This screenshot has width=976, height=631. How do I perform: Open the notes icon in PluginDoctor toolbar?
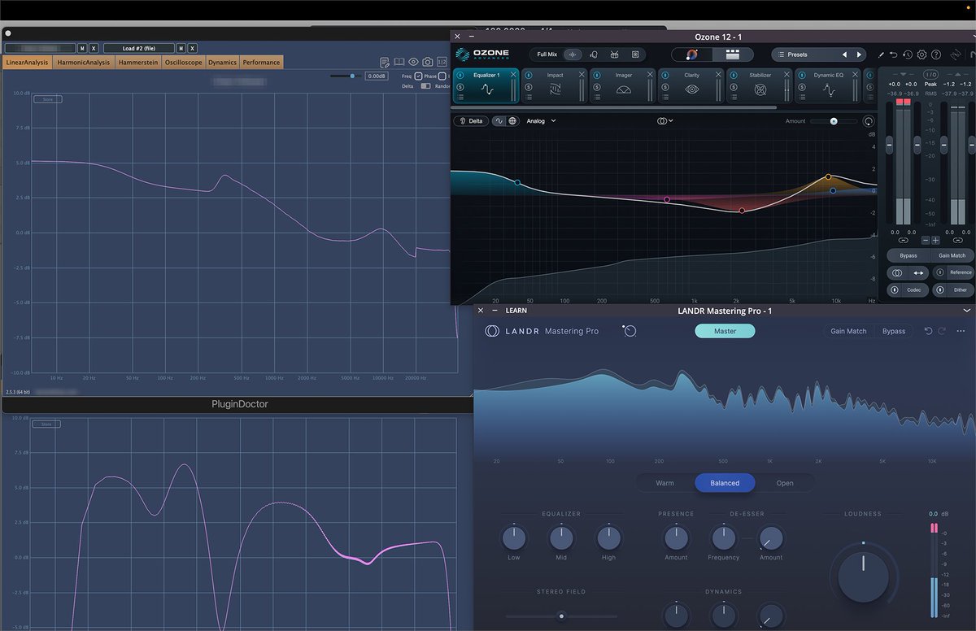click(x=385, y=63)
